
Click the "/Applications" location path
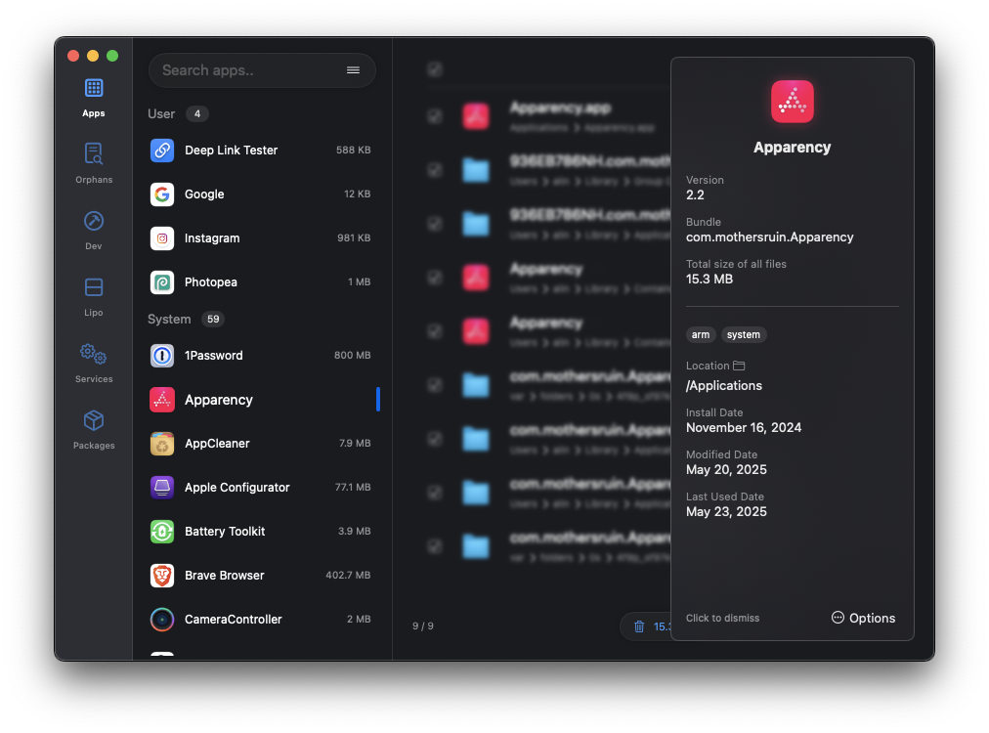(x=724, y=386)
